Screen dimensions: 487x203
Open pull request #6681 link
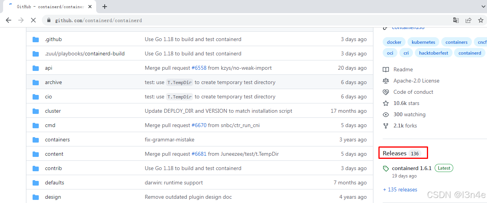click(x=199, y=154)
